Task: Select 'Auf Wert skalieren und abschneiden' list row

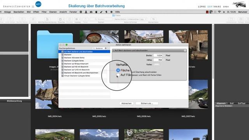Action: tap(84, 52)
